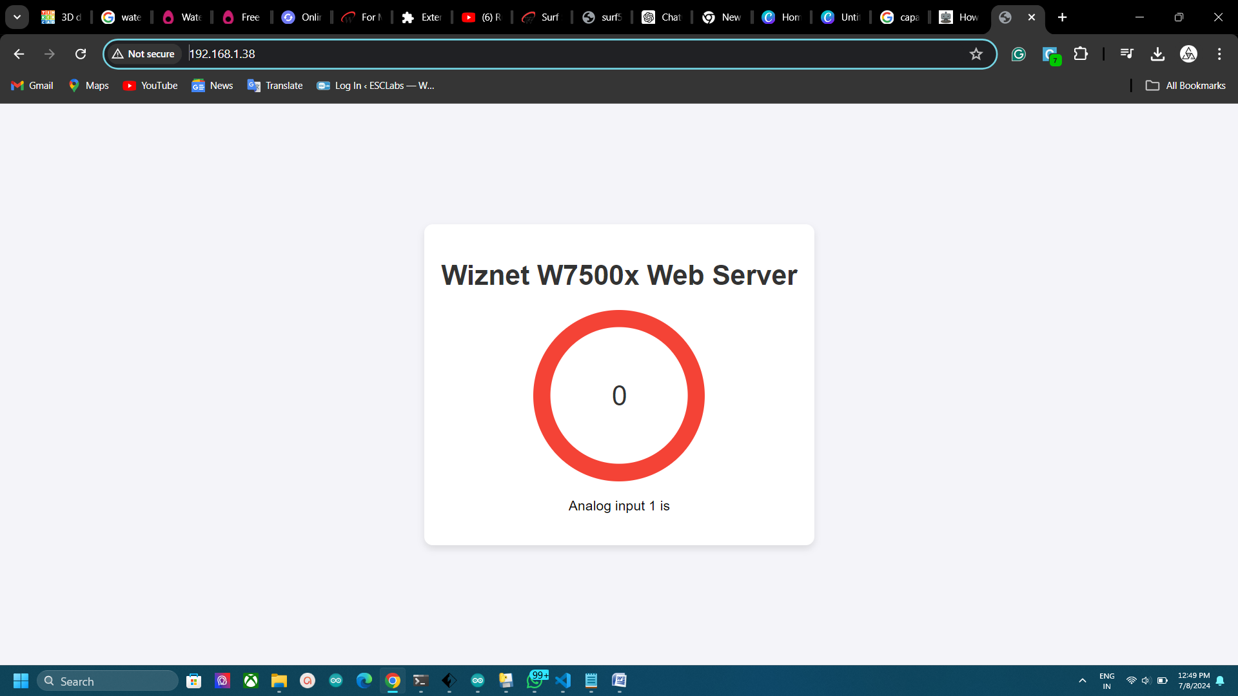Open Wi-Fi network settings in tray
Viewport: 1238px width, 696px height.
[x=1132, y=681]
